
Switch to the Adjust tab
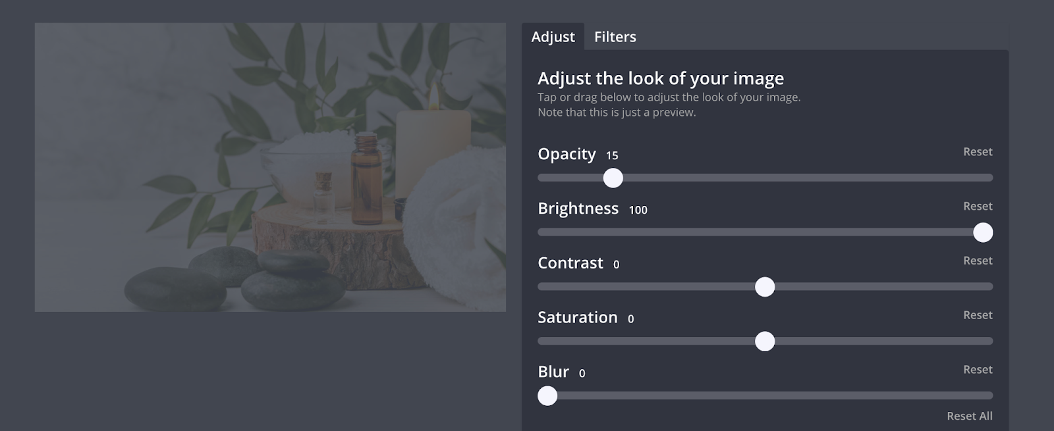click(x=553, y=37)
